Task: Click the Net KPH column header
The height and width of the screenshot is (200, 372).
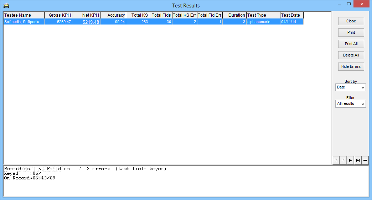Action: pos(86,15)
